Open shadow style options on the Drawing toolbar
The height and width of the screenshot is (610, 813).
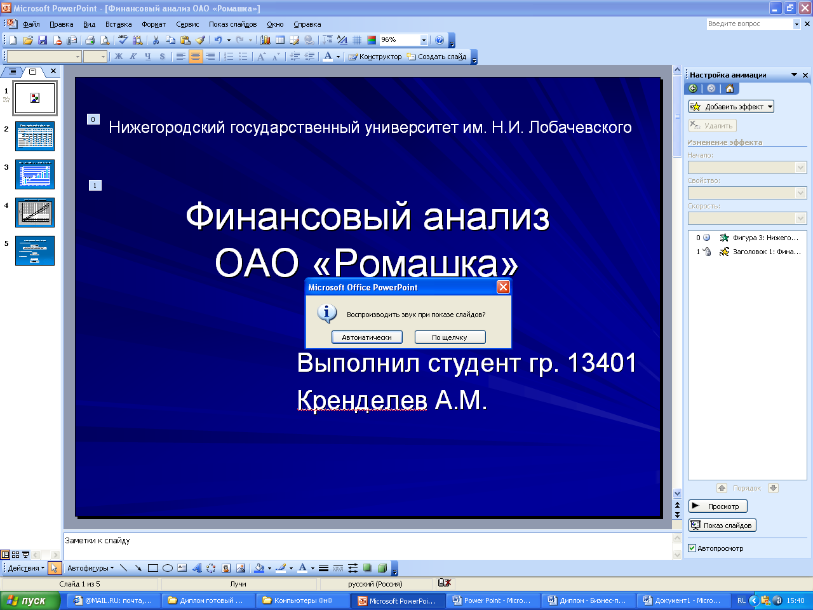368,568
